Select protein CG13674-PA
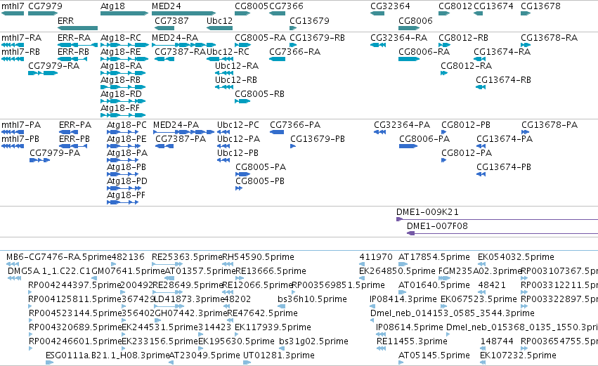This screenshot has height=366, width=598. point(505,139)
